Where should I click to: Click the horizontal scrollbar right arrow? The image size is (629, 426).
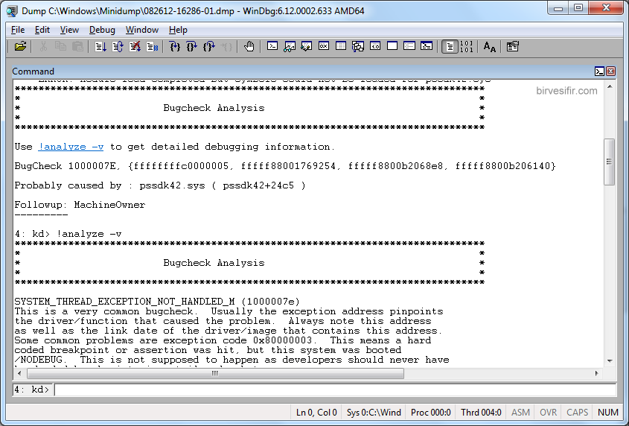596,373
